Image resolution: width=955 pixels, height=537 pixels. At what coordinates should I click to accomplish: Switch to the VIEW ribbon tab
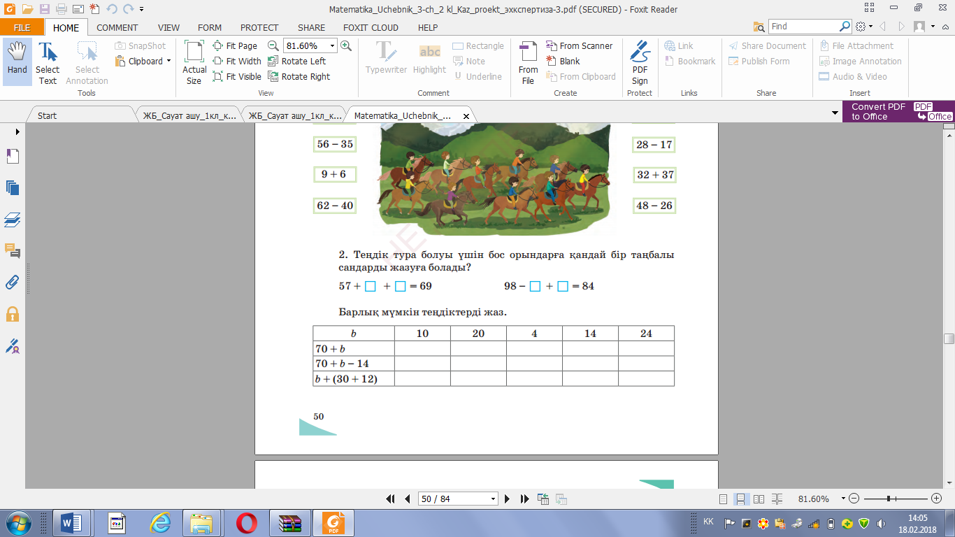168,28
